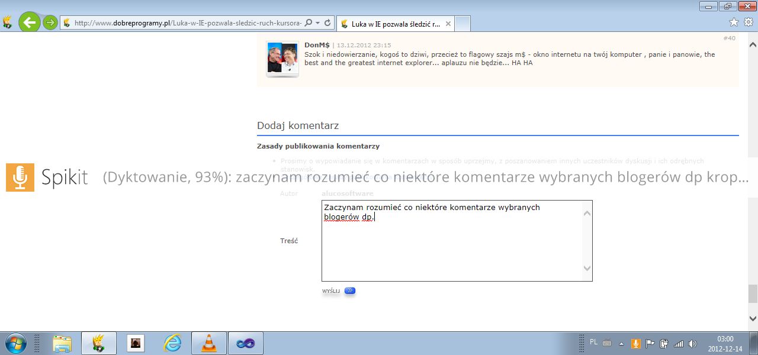Open a new blank tab

(462, 24)
